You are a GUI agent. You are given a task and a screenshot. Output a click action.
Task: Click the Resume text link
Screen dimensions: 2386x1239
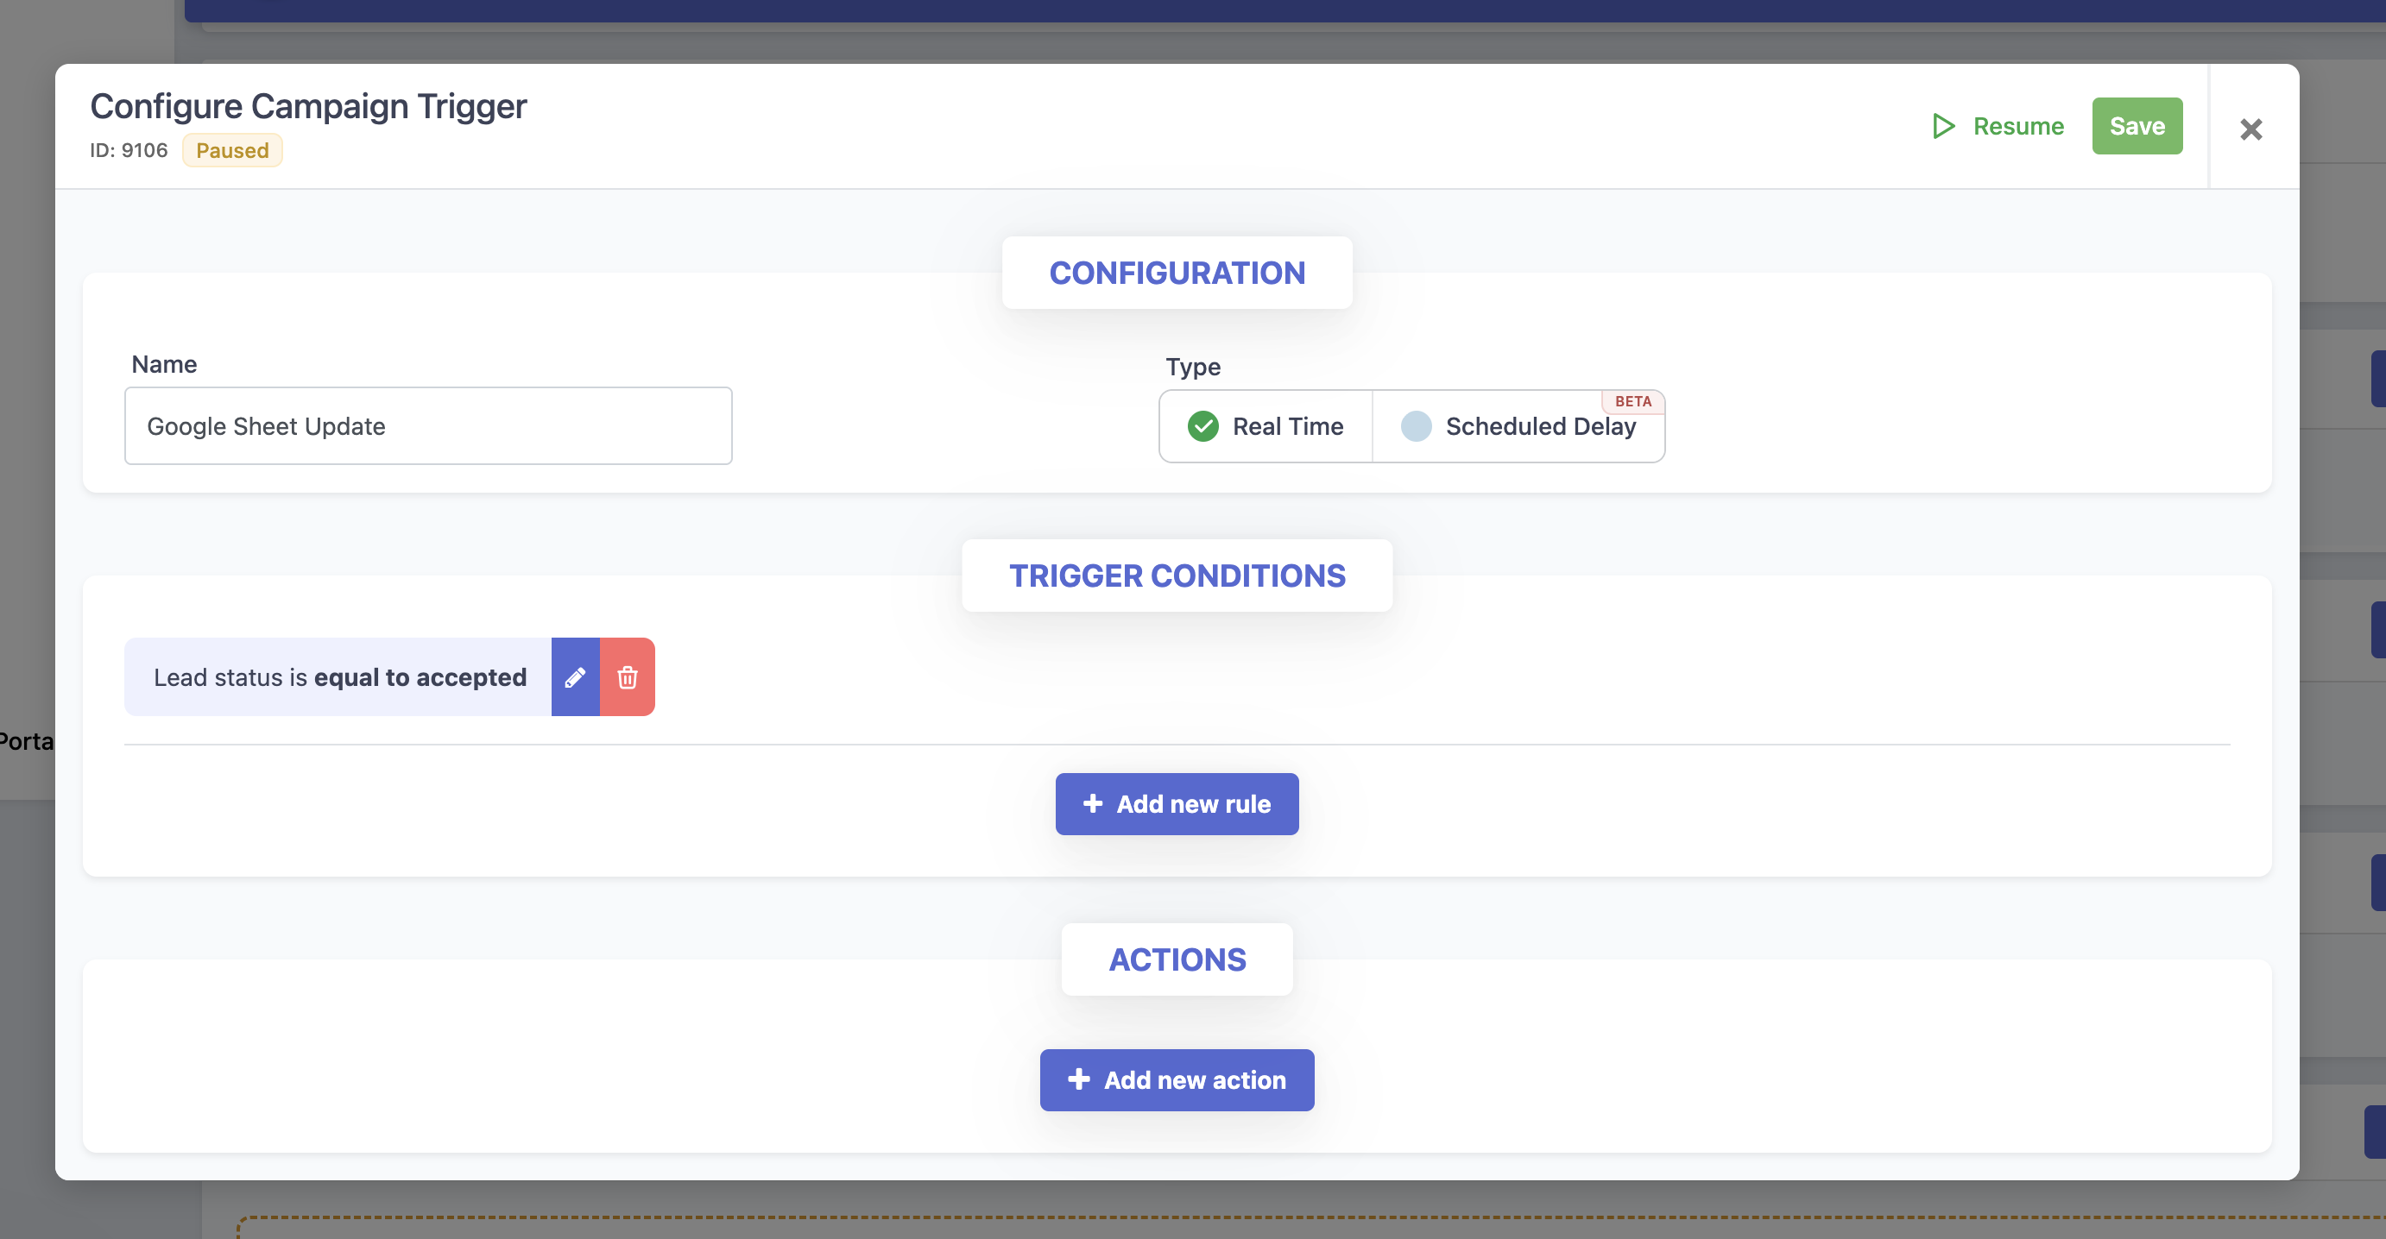pyautogui.click(x=2017, y=126)
